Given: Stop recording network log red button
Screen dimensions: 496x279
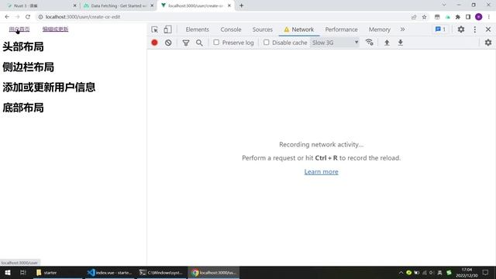Looking at the screenshot, I should click(x=154, y=43).
